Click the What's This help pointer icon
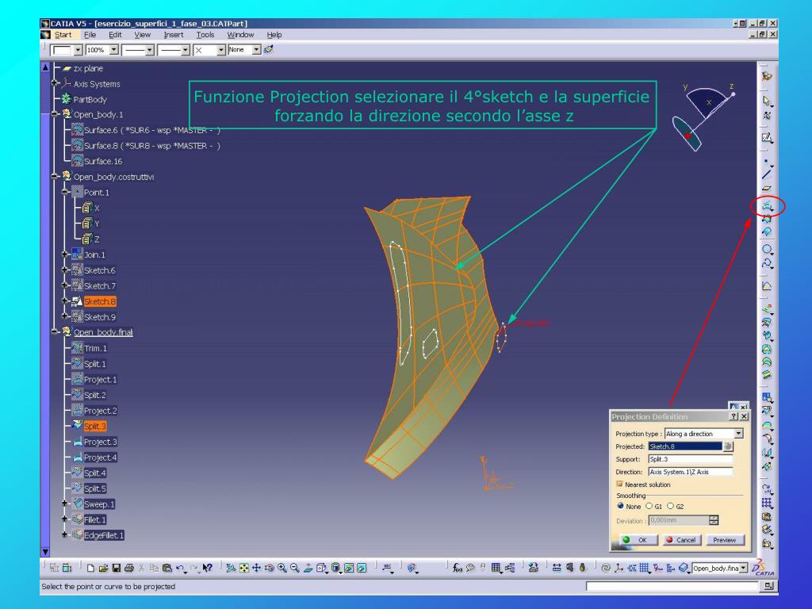This screenshot has height=609, width=812. 207,568
